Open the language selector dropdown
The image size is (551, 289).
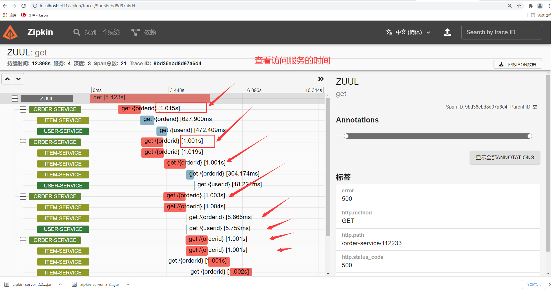pyautogui.click(x=408, y=32)
